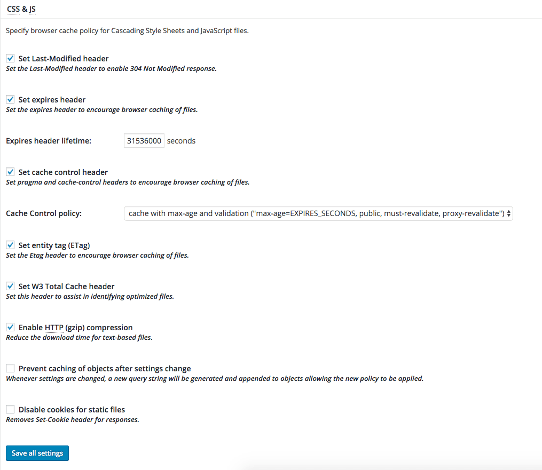Click the 'Expires header lifetime:' label
The width and height of the screenshot is (542, 470).
tap(49, 141)
